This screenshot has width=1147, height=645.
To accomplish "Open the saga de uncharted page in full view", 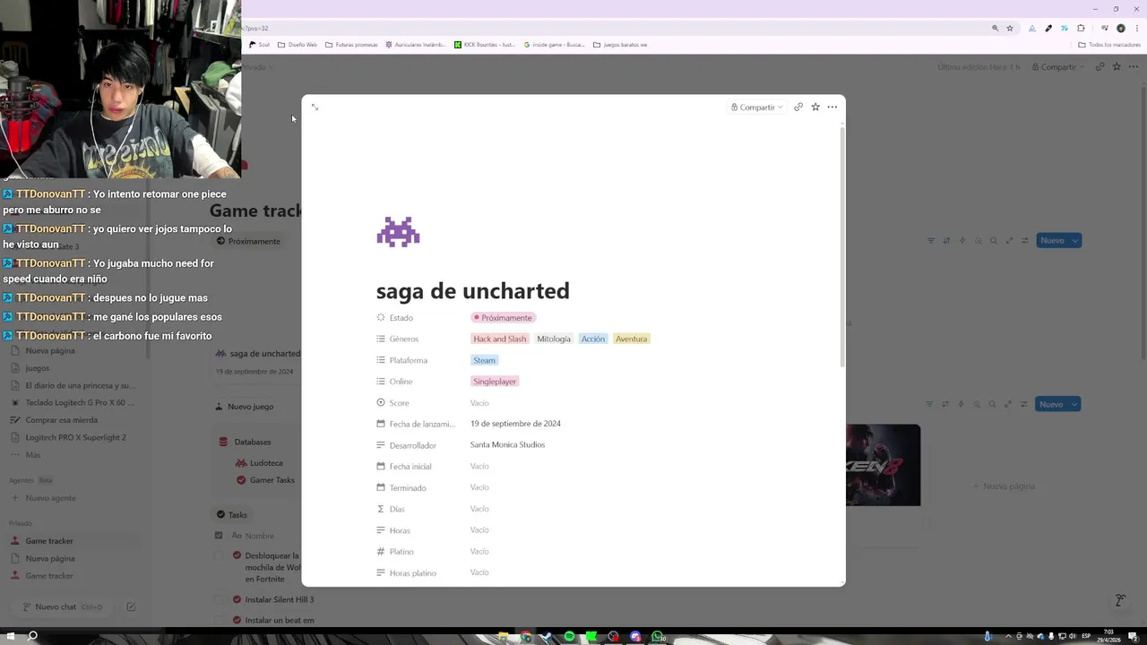I will pyautogui.click(x=315, y=107).
